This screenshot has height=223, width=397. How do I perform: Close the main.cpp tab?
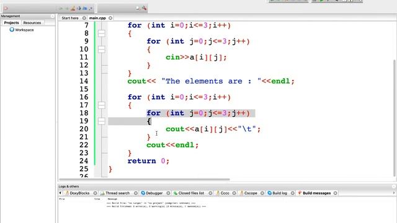point(110,18)
